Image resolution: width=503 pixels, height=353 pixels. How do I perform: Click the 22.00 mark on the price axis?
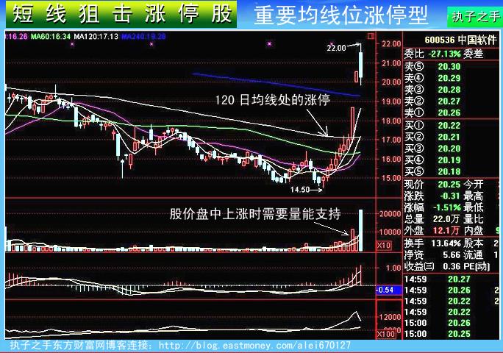391,43
